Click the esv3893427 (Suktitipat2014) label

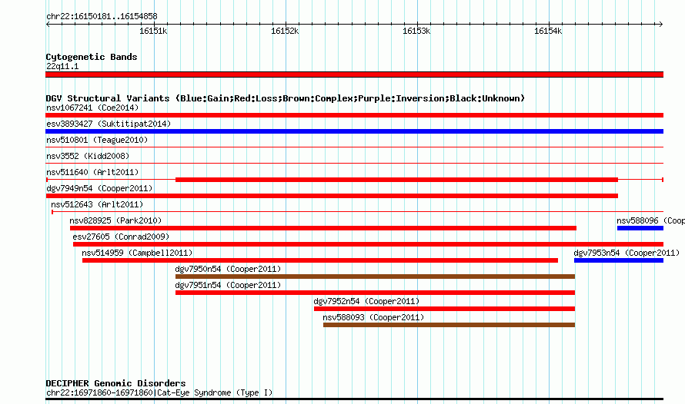(109, 124)
